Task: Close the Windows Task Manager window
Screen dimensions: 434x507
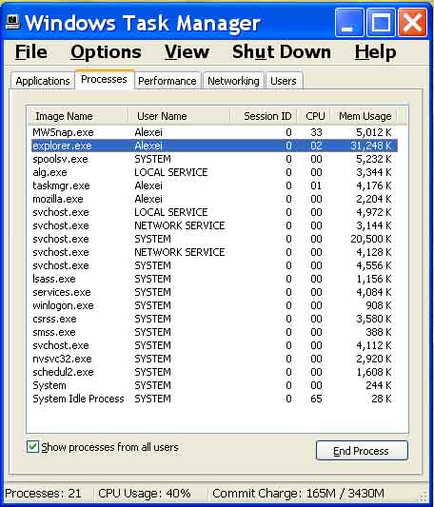Action: point(412,23)
